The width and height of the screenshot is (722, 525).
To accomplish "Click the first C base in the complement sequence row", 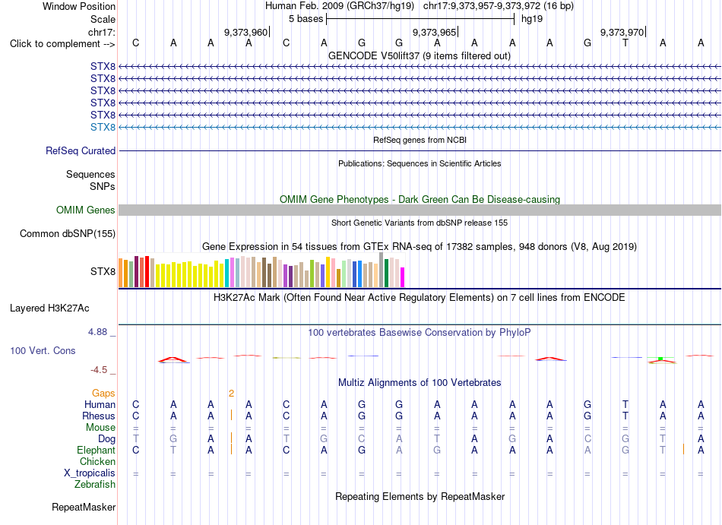I will click(x=135, y=43).
